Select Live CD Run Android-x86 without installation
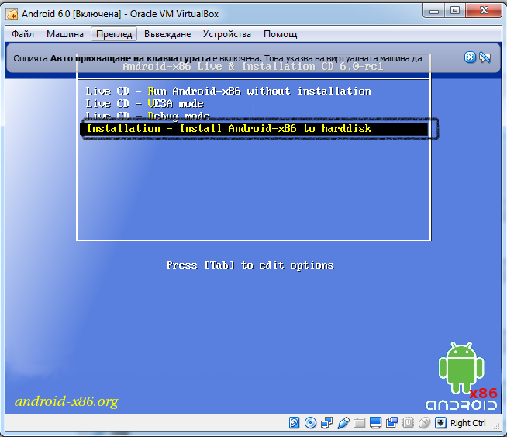The height and width of the screenshot is (437, 507). 228,92
